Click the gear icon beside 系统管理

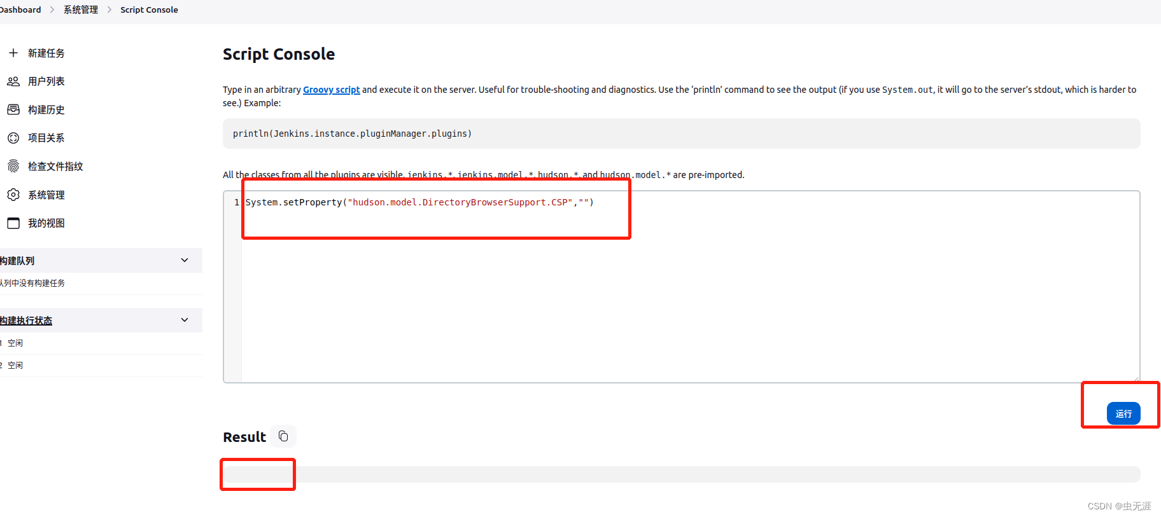point(13,195)
